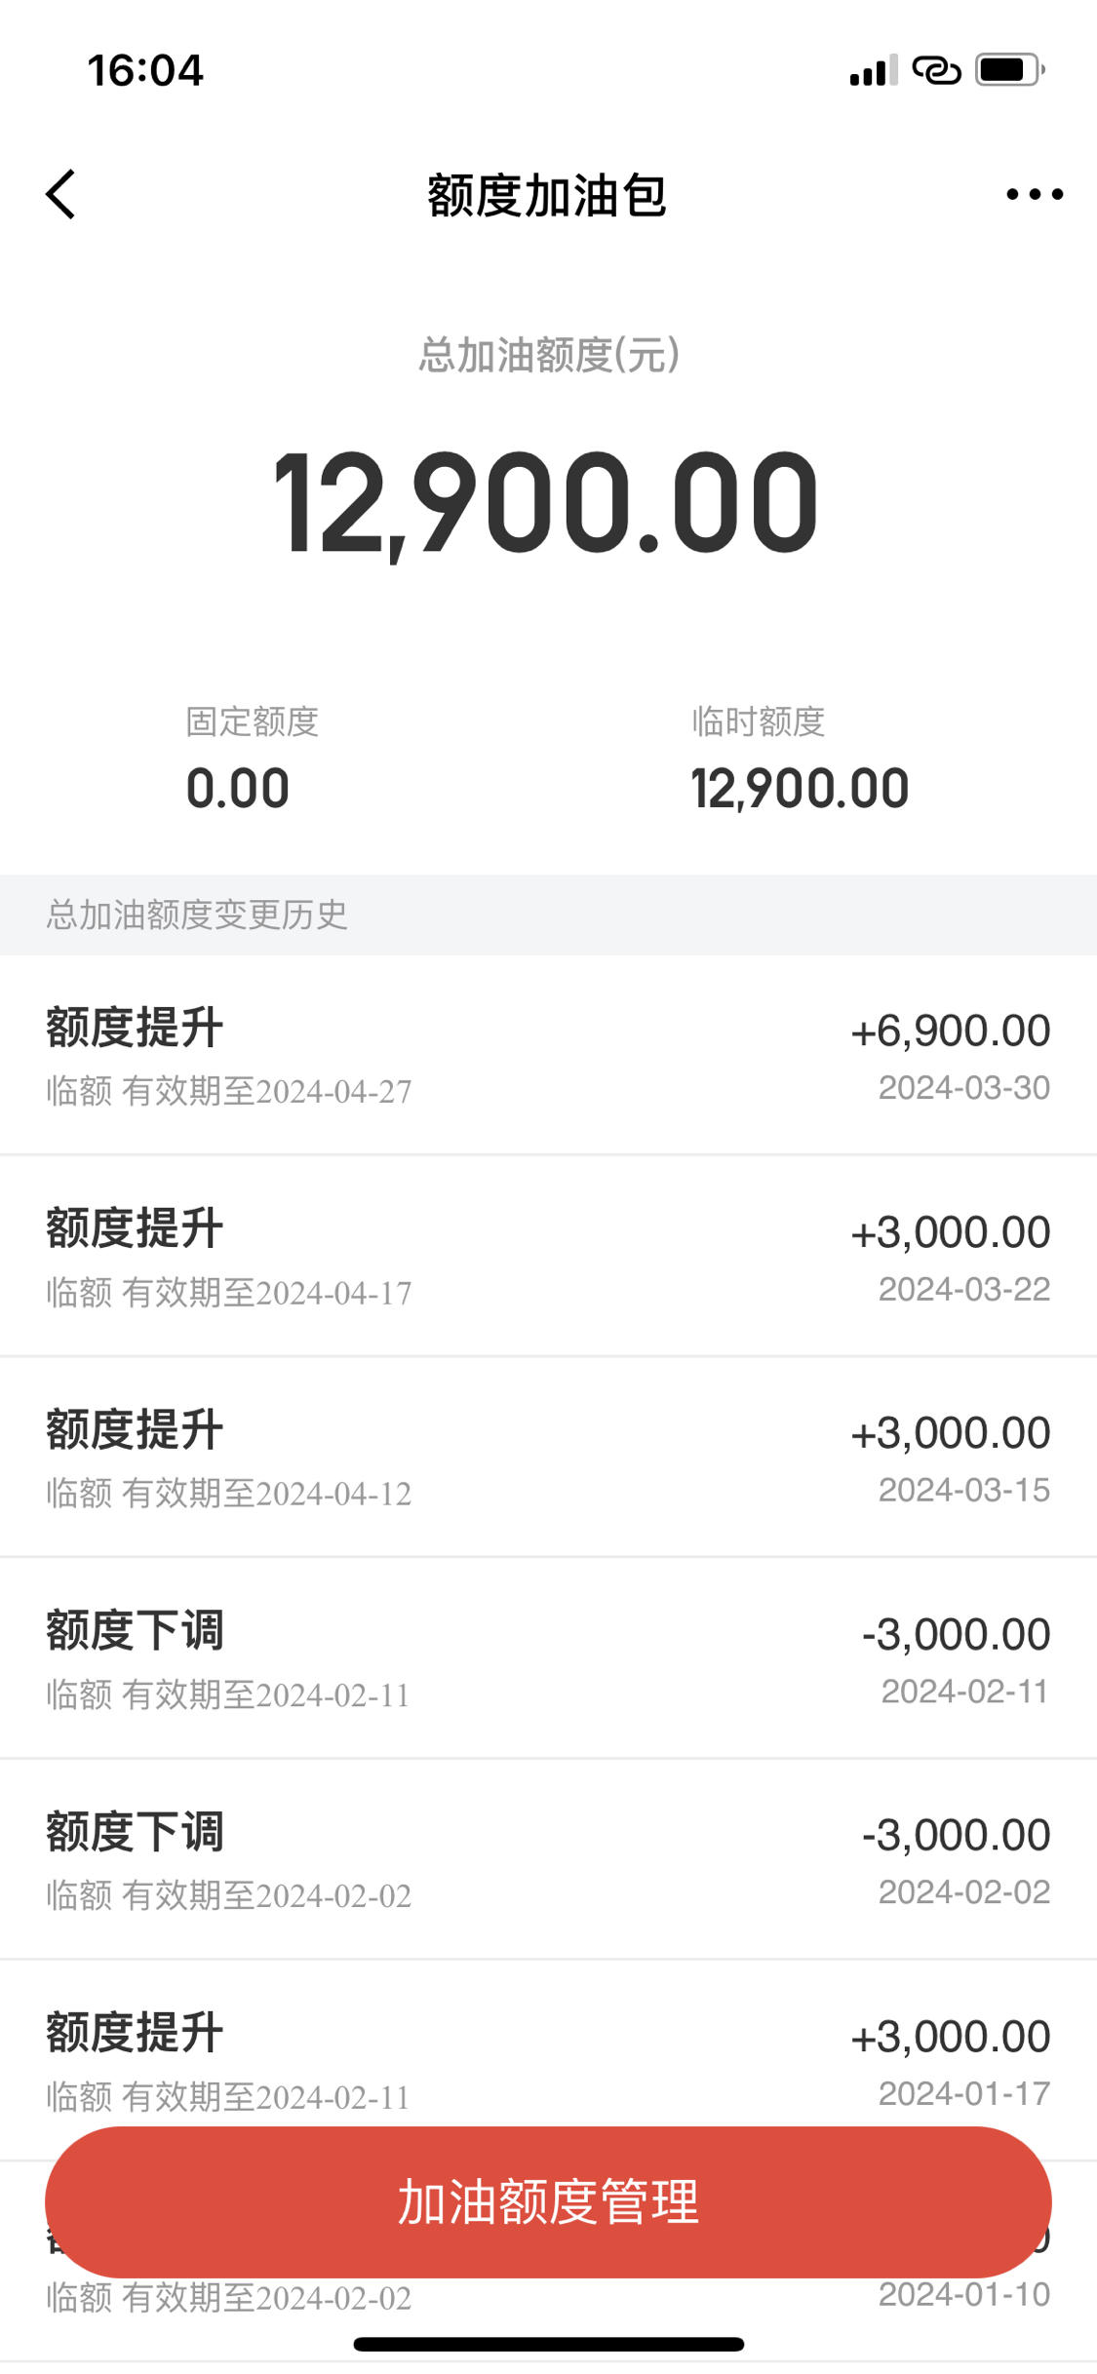Tap the battery icon in status bar

coord(1011,70)
